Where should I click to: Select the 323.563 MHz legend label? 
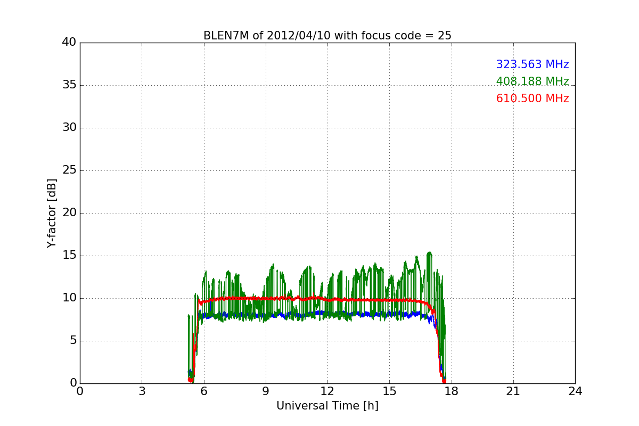pyautogui.click(x=532, y=64)
